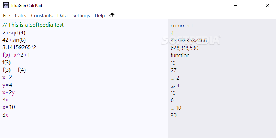
Task: Click the result 27
Action: [173, 71]
